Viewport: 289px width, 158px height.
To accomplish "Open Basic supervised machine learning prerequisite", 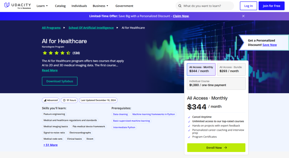I will 131,121.
